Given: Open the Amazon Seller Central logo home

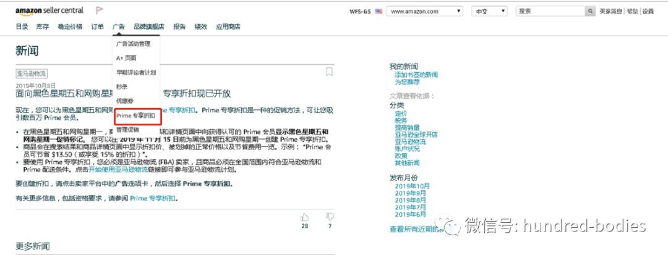Looking at the screenshot, I should [49, 11].
